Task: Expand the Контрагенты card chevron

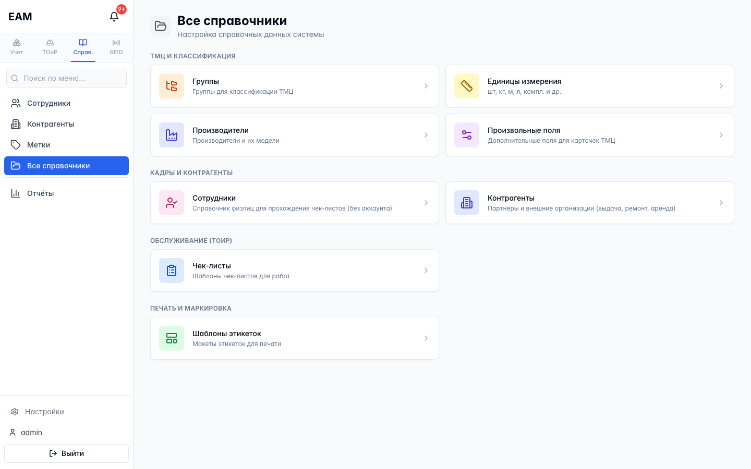Action: [721, 203]
